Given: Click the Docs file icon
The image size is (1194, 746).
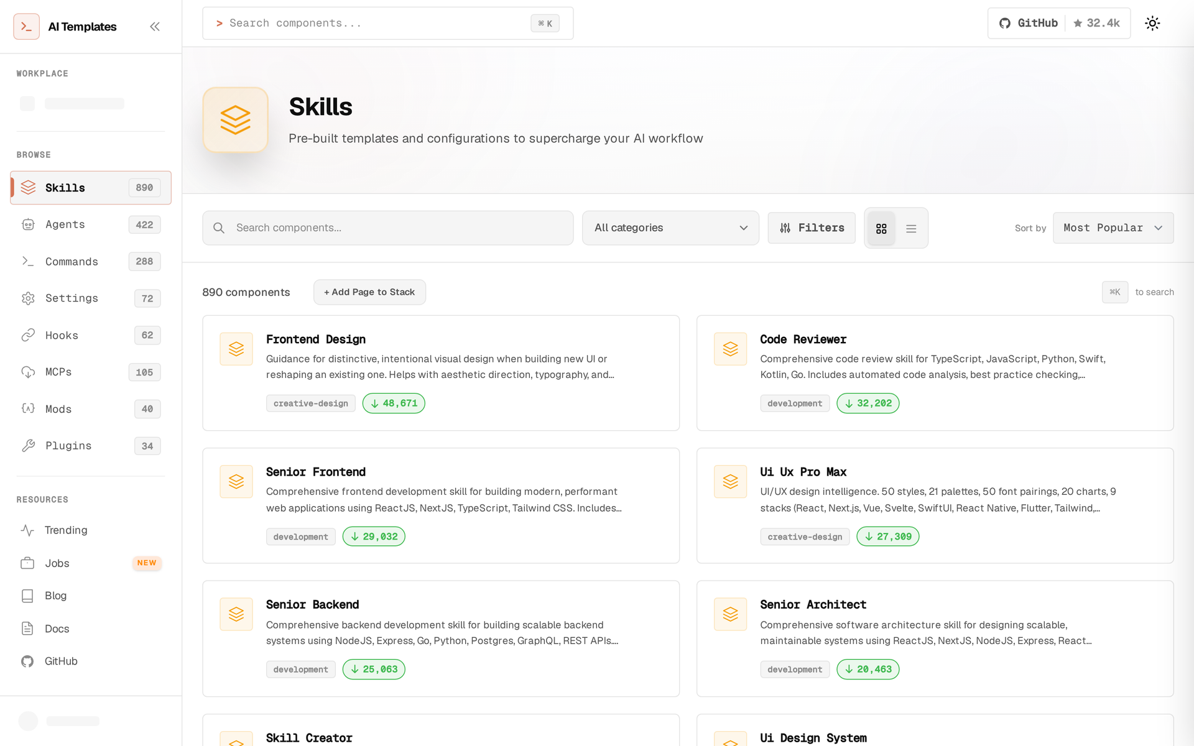Looking at the screenshot, I should pyautogui.click(x=27, y=629).
